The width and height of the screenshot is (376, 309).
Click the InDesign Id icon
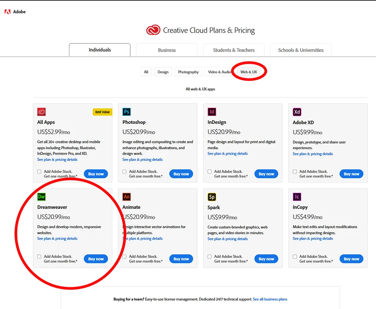(x=212, y=112)
